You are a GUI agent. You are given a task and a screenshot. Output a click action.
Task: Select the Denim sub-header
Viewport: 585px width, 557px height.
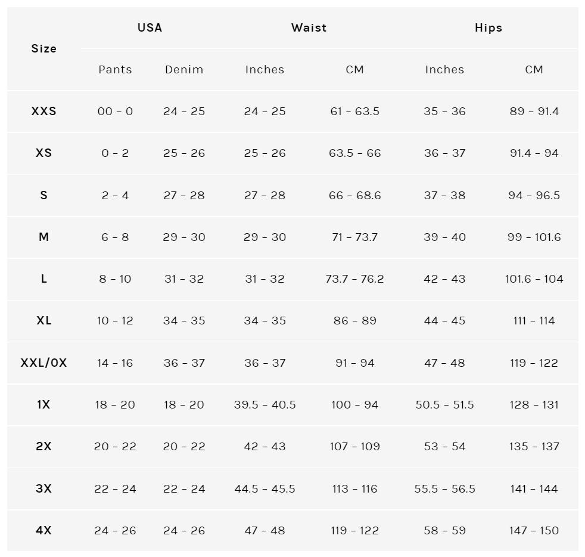[184, 70]
